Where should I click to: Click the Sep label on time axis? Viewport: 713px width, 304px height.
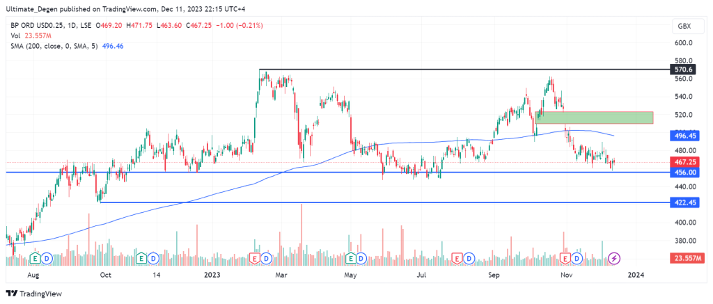click(x=494, y=275)
